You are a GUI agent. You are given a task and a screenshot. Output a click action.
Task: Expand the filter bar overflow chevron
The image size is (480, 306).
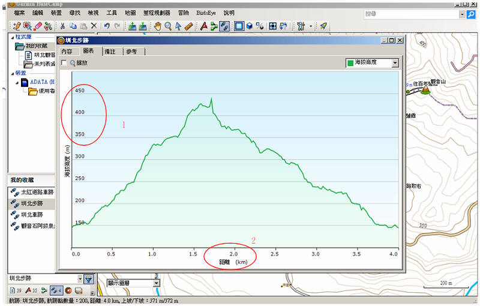93,292
